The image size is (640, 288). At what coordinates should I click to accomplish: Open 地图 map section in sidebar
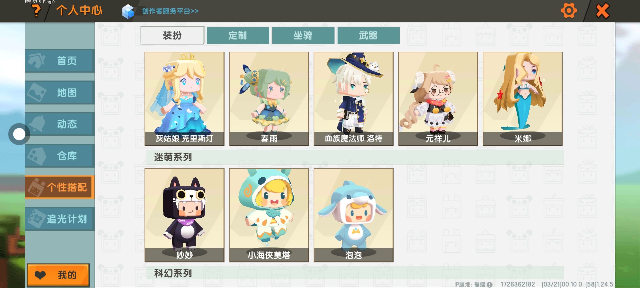tap(60, 93)
